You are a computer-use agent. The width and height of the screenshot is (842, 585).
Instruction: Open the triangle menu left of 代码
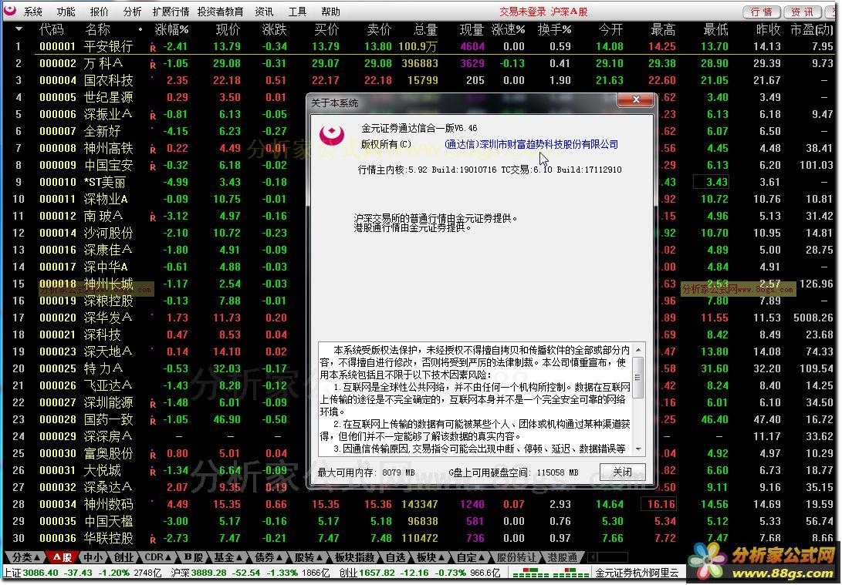pyautogui.click(x=19, y=29)
